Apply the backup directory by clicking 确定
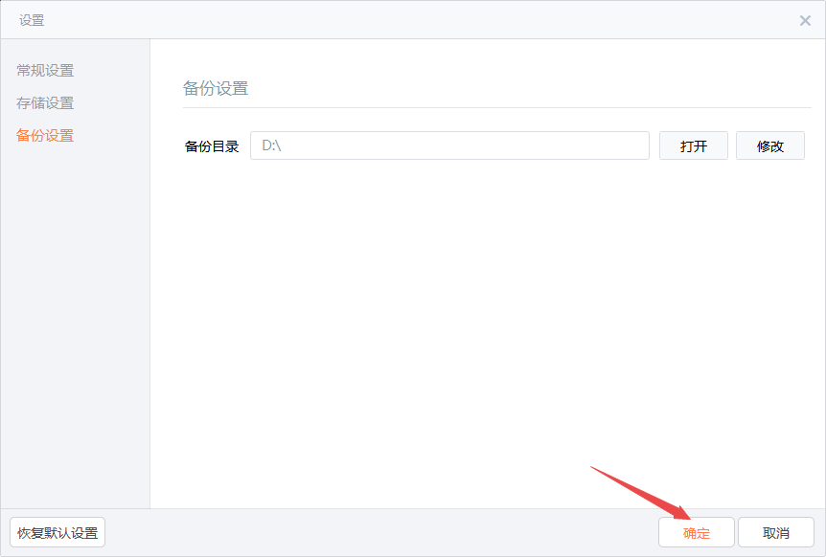 697,531
